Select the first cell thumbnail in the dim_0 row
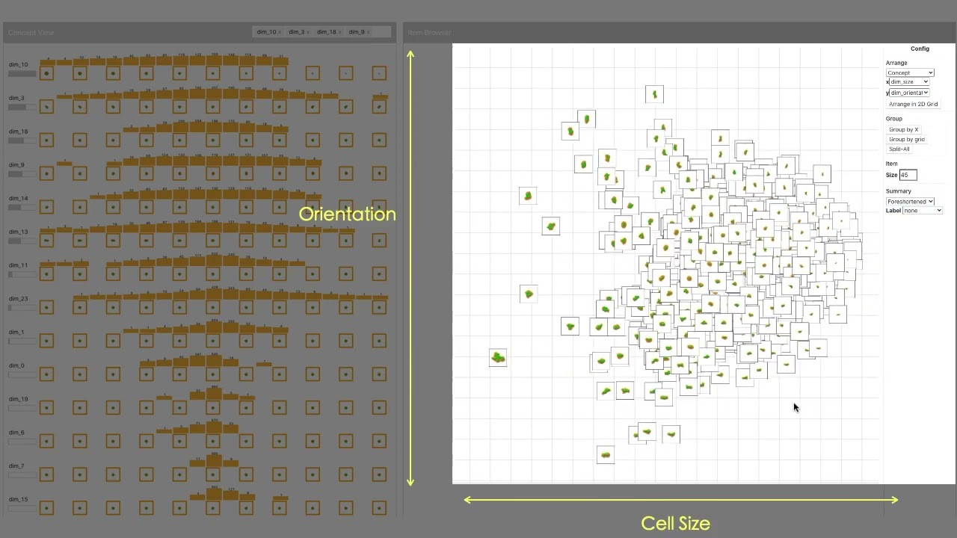 coord(46,374)
